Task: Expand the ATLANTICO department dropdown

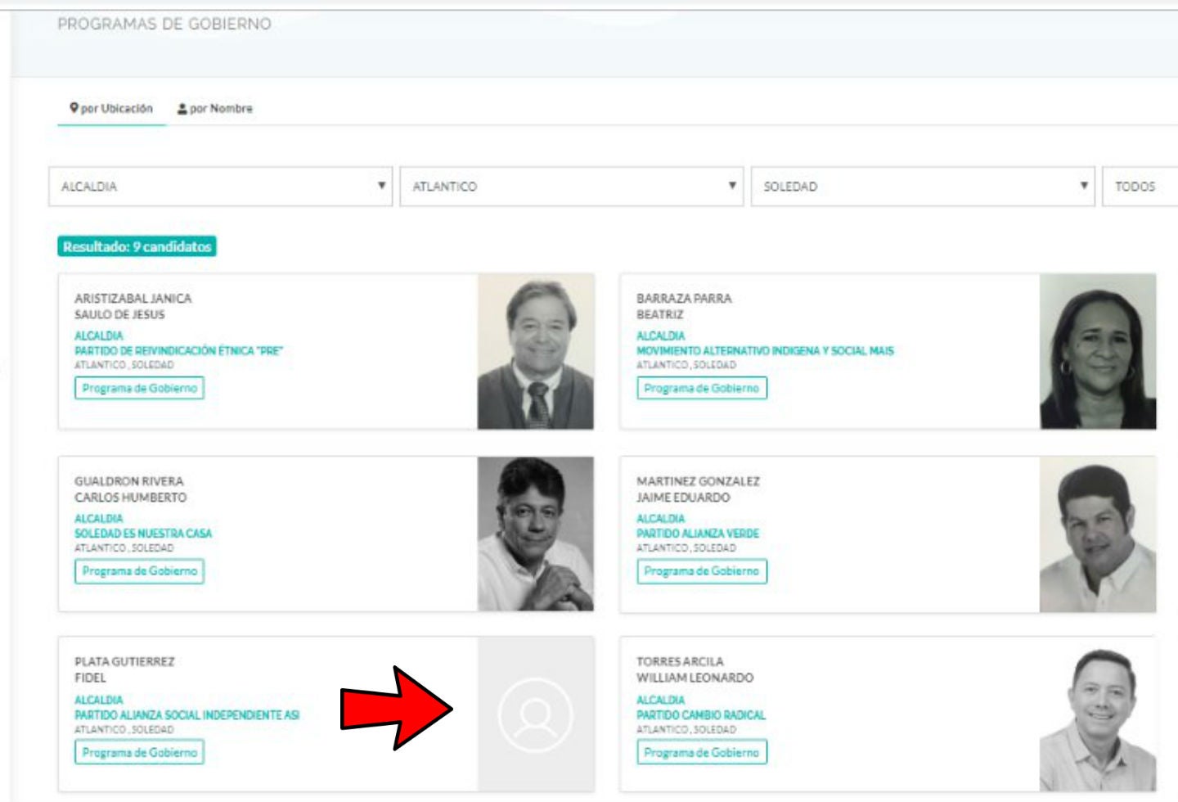Action: coord(571,187)
